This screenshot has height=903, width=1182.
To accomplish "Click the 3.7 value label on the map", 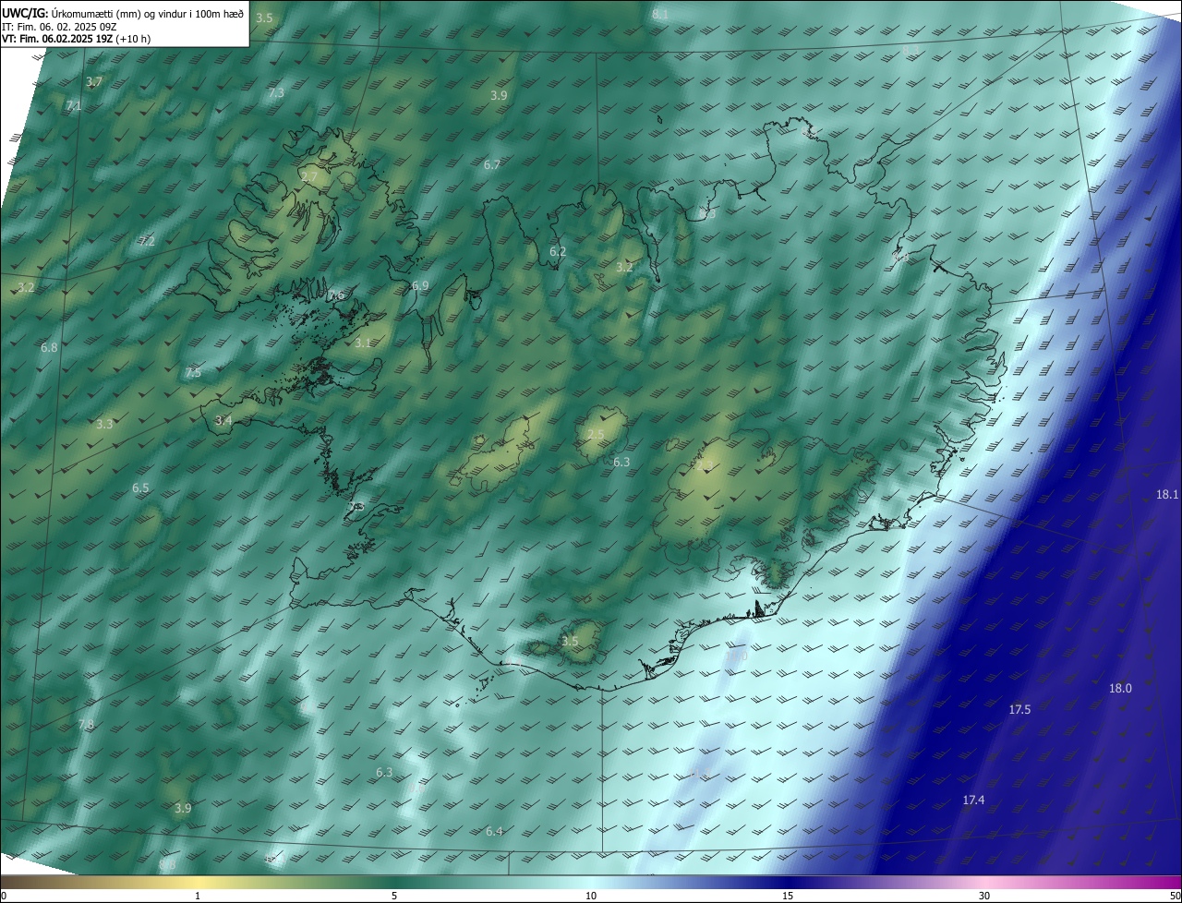I will (94, 82).
